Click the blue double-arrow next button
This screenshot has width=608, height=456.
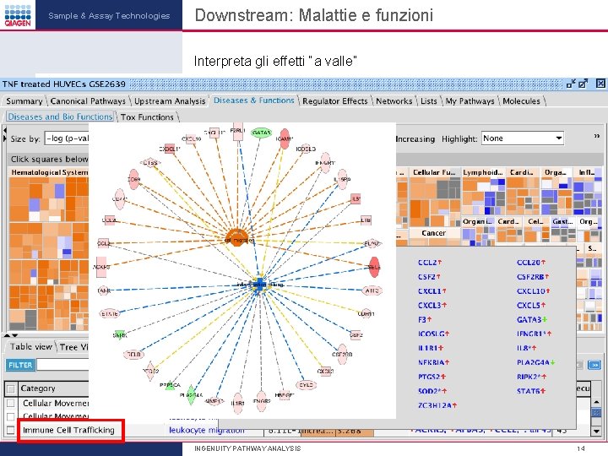click(x=594, y=365)
